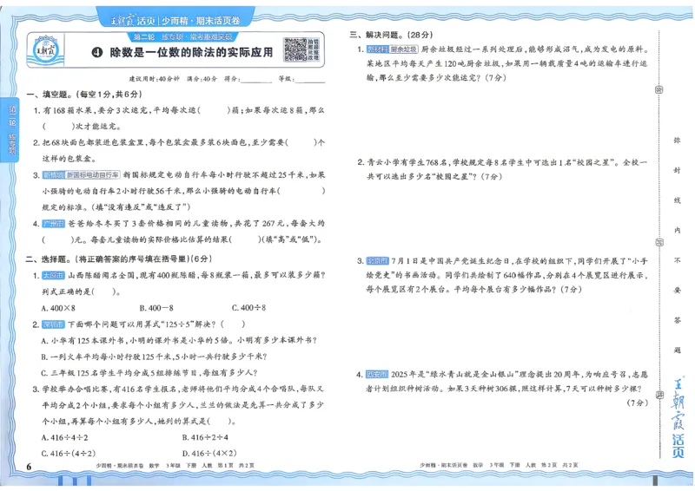This screenshot has width=695, height=491.
Task: Click section heading 二、选择题
Action: coord(119,259)
